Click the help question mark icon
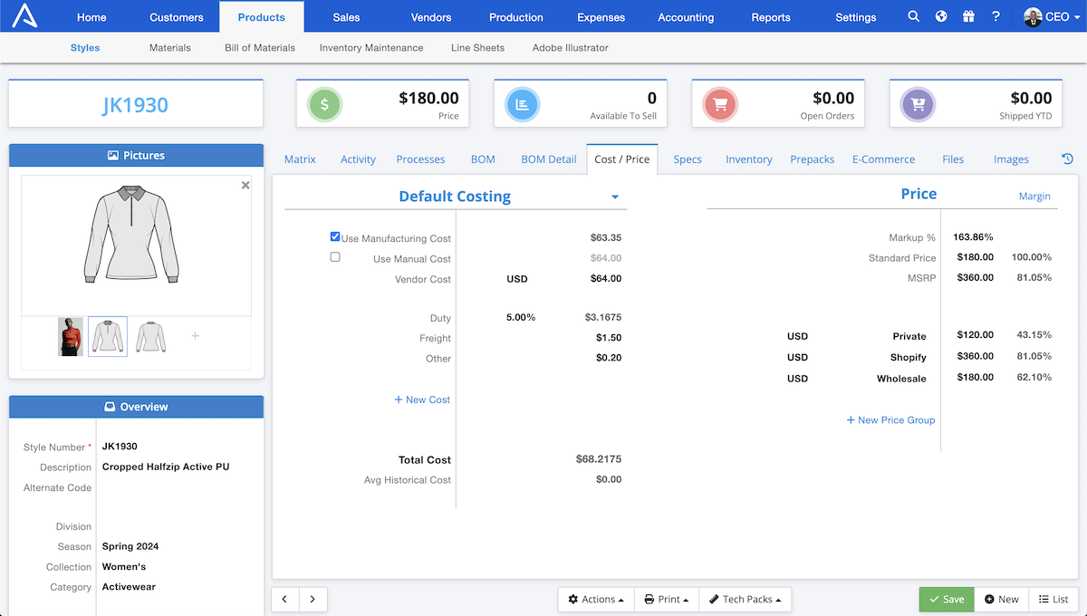The width and height of the screenshot is (1087, 616). click(996, 15)
